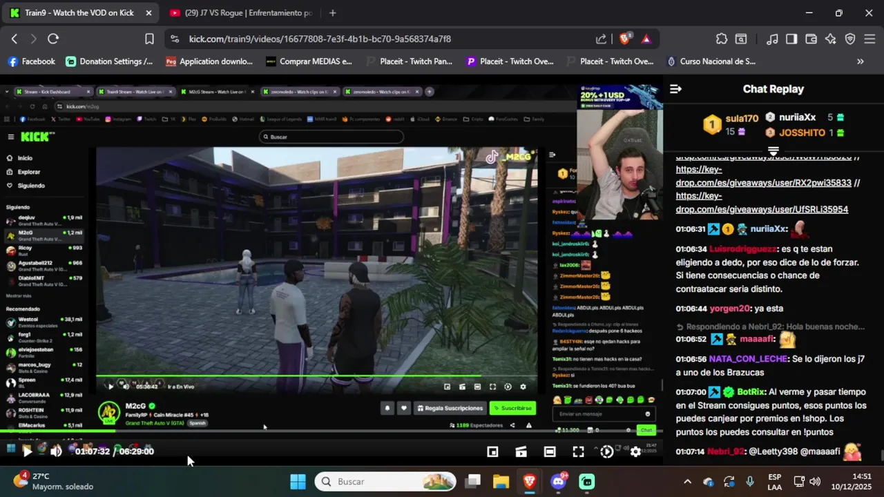884x497 pixels.
Task: Toggle theater mode in the VOD player
Action: 550,451
